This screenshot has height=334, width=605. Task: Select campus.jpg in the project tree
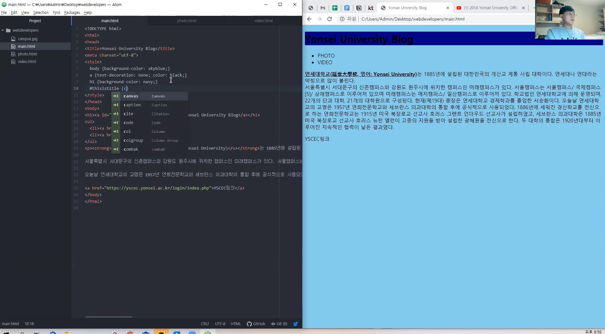28,39
